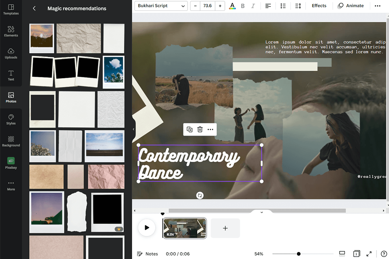
Task: Add a new page in timeline
Action: 225,228
